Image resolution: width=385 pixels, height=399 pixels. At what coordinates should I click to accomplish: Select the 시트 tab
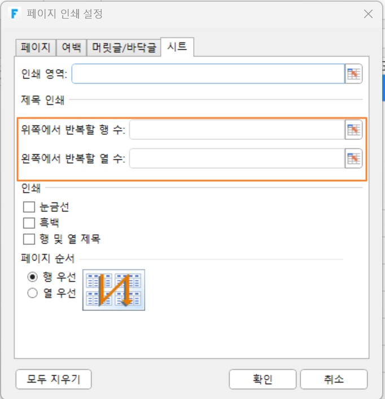tap(177, 47)
